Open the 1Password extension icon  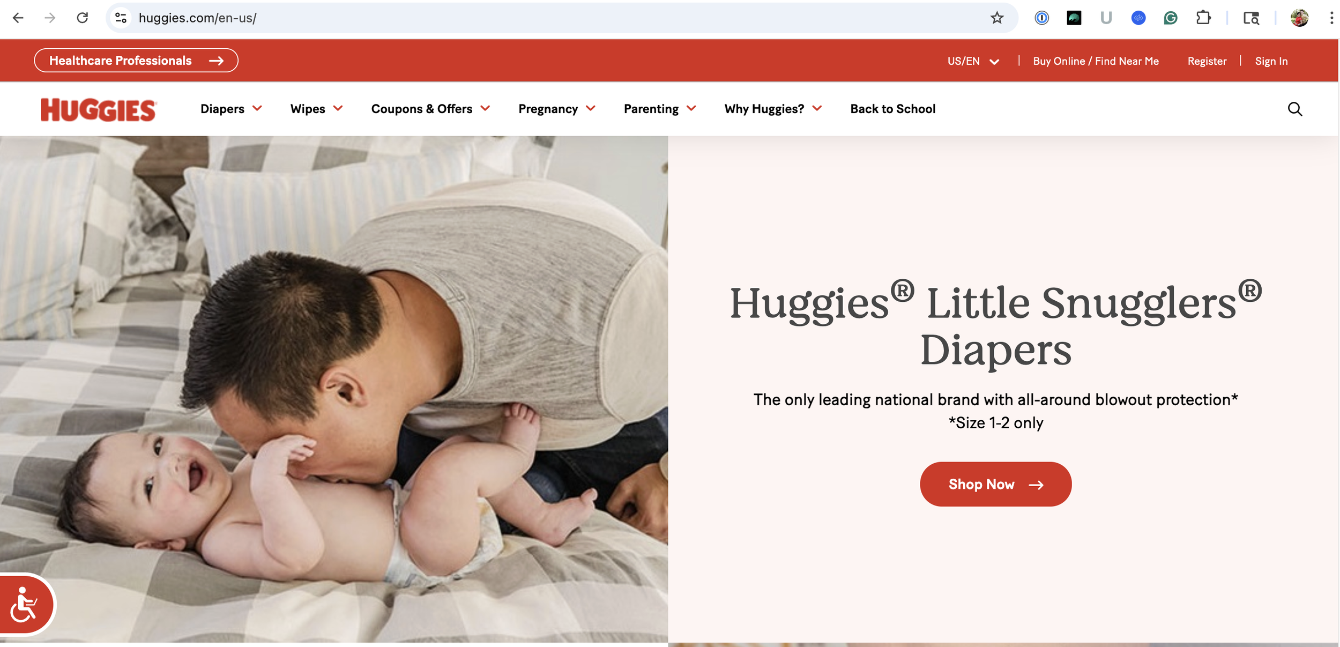(x=1041, y=18)
